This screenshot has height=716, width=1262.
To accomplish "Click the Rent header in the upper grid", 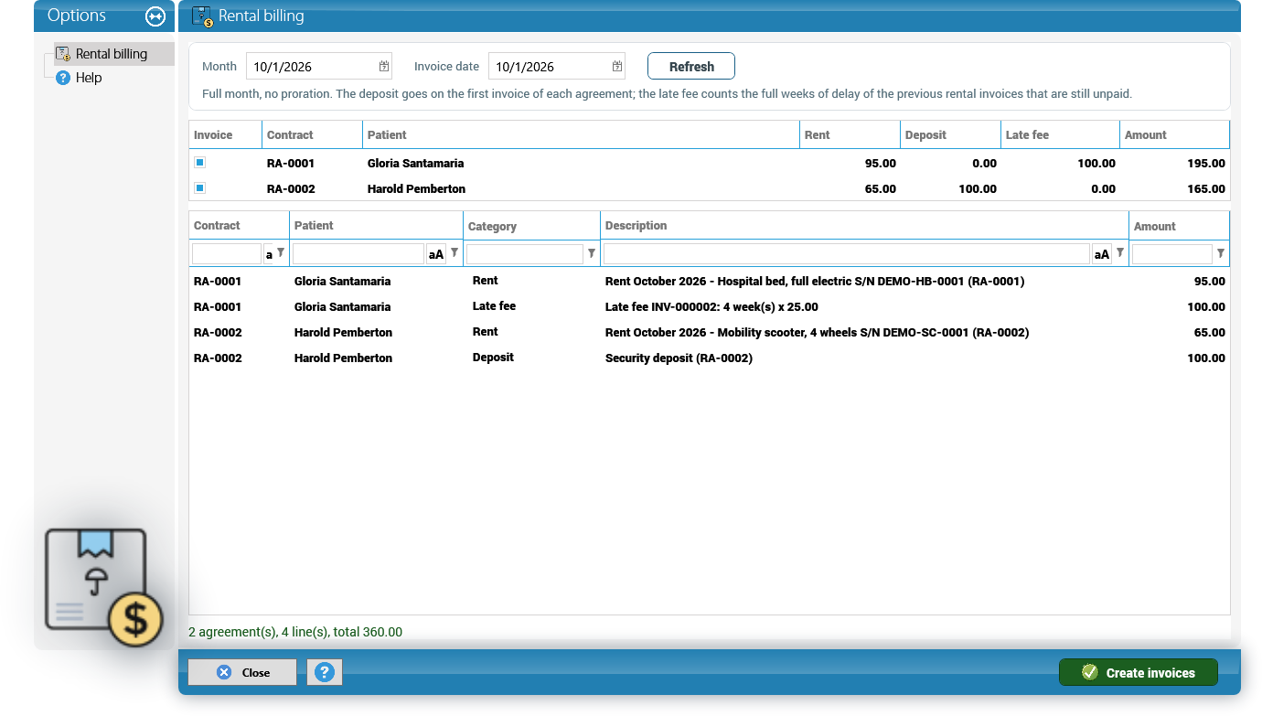I will (x=850, y=134).
